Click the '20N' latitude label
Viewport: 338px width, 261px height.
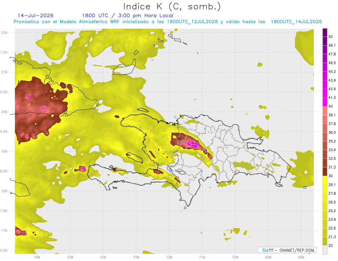pyautogui.click(x=5, y=112)
